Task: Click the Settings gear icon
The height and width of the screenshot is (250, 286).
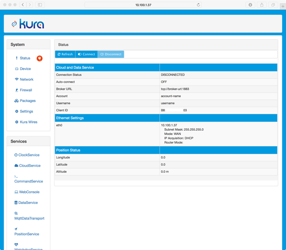Action: click(x=17, y=111)
